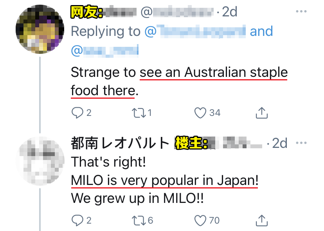Open more options for the first tweet
The height and width of the screenshot is (231, 324).
[x=301, y=12]
